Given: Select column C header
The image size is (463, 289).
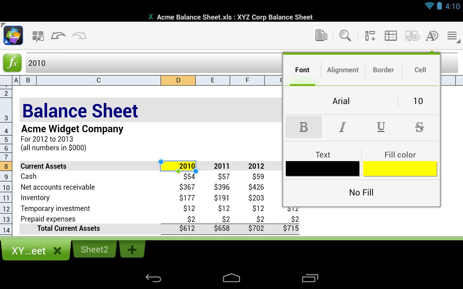Looking at the screenshot, I should click(98, 80).
